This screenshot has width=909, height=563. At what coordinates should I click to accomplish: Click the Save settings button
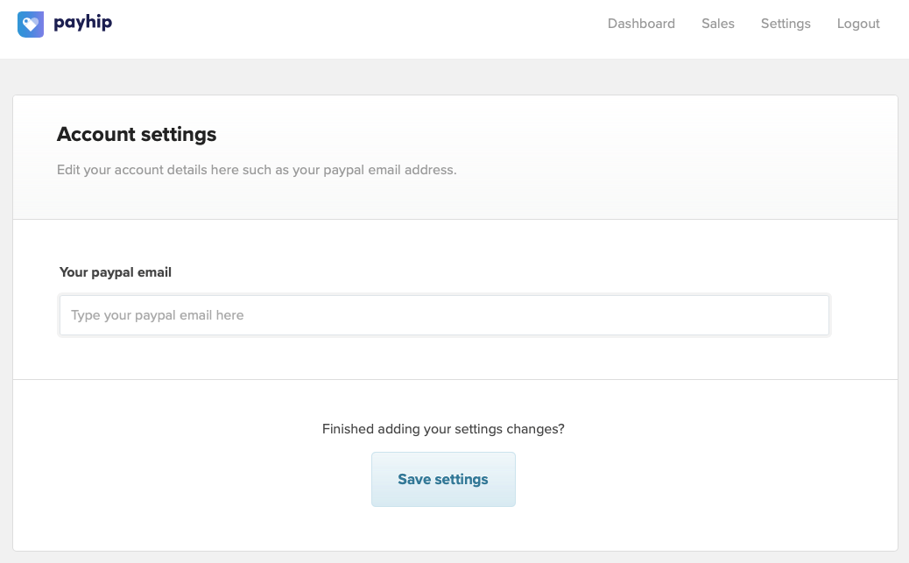tap(443, 480)
